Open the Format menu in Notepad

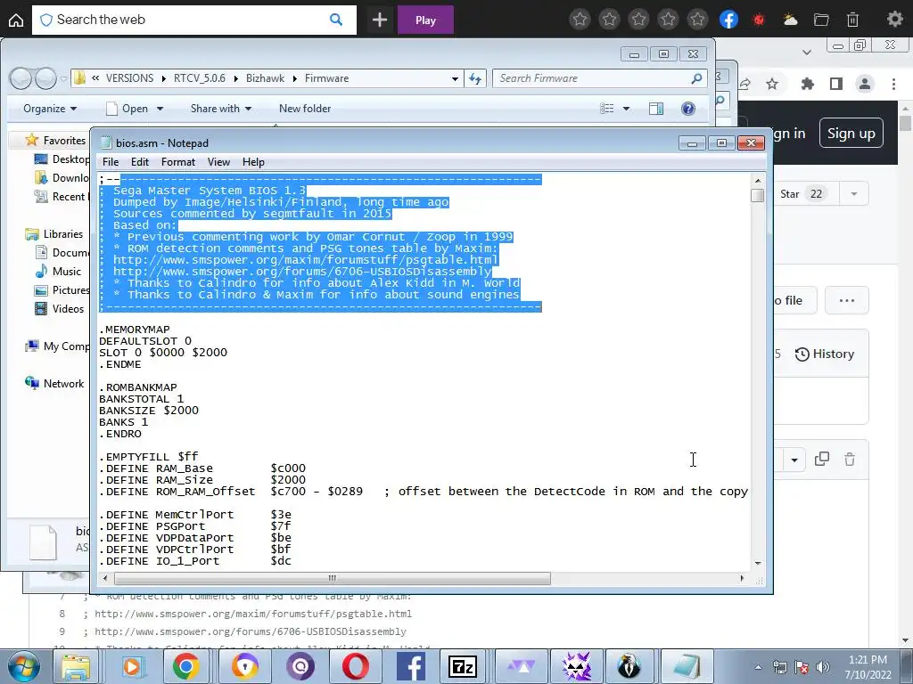click(178, 162)
